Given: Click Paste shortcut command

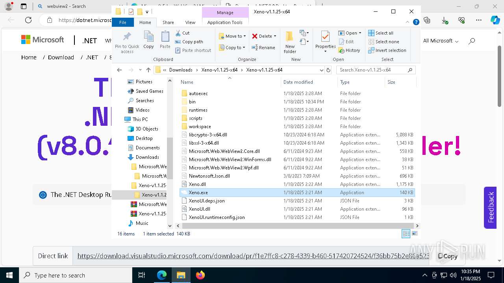Looking at the screenshot, I should (x=193, y=50).
